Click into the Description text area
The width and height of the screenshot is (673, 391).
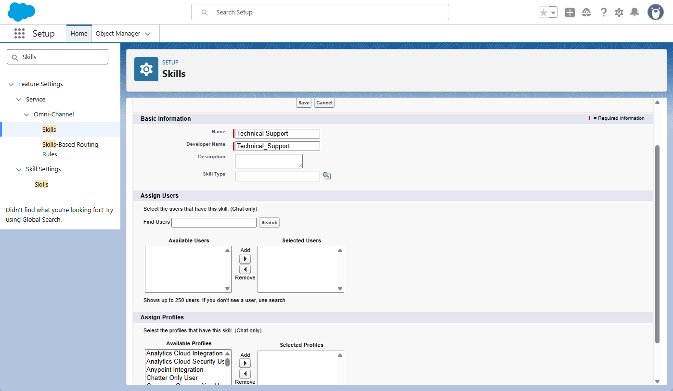(269, 161)
